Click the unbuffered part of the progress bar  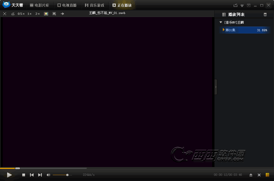180,168
